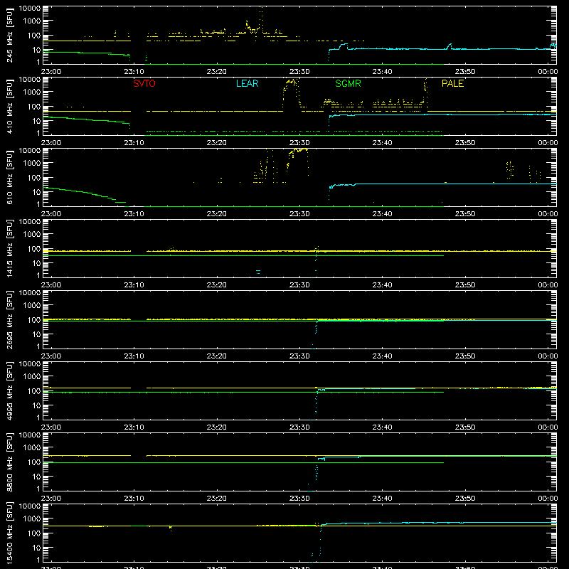This screenshot has width=569, height=569.
Task: Click 23:00 tick label under 245 MHz plot
Action: coord(50,72)
